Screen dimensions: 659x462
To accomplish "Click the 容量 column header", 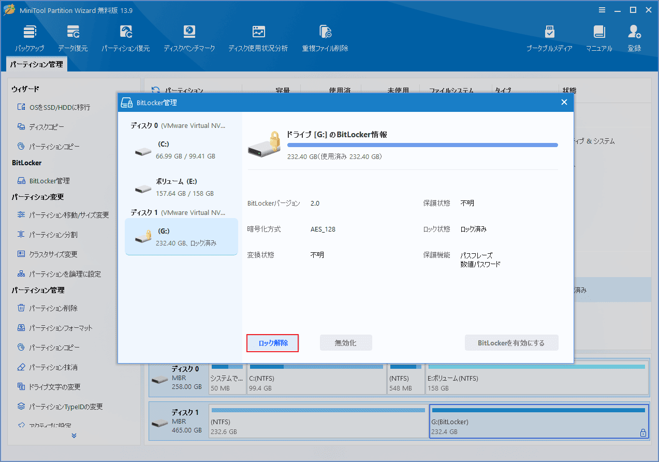I will (283, 91).
